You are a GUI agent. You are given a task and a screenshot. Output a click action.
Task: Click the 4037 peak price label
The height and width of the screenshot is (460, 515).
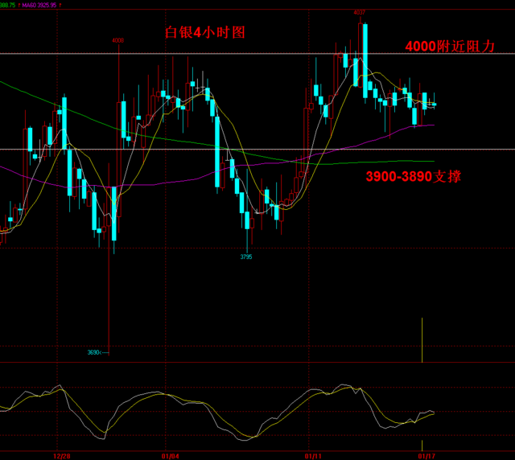[359, 13]
